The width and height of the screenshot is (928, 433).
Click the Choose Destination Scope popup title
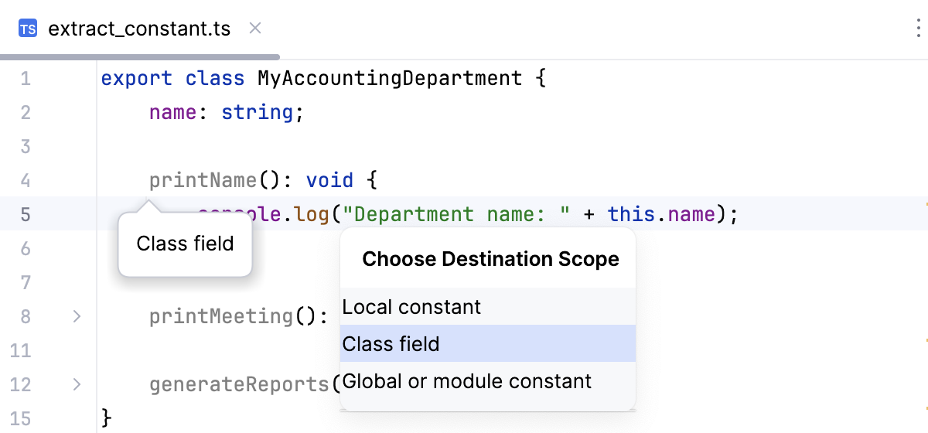tap(490, 259)
